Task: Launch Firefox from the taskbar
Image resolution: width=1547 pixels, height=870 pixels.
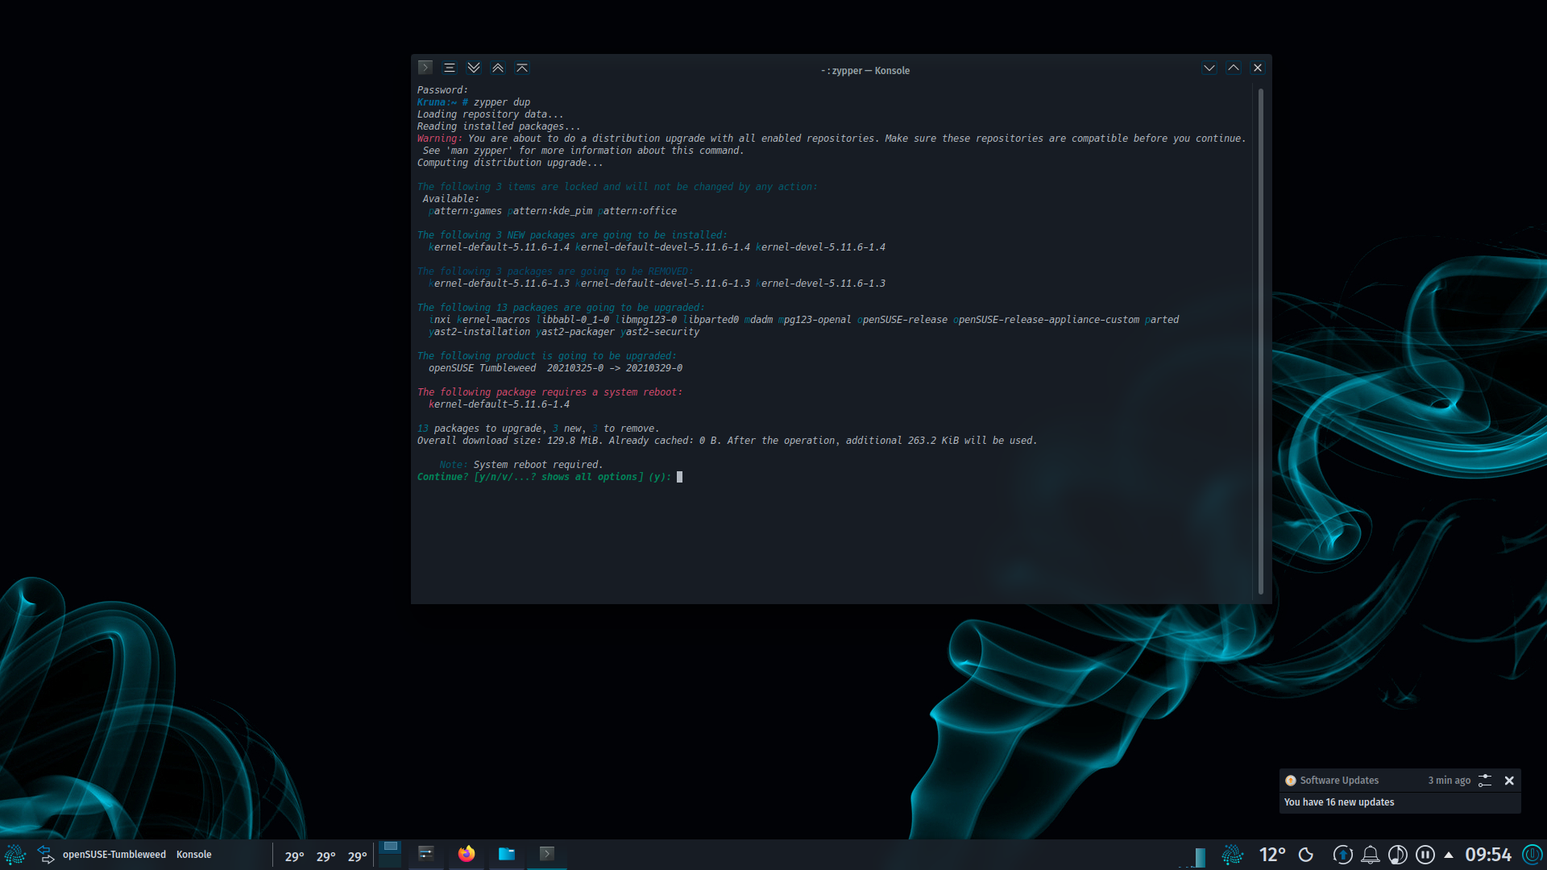Action: click(467, 854)
